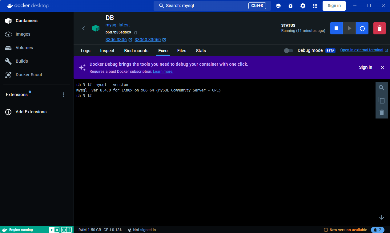Image resolution: width=390 pixels, height=233 pixels.
Task: Click the Ctrl+K shortcut badge
Action: coord(257,6)
